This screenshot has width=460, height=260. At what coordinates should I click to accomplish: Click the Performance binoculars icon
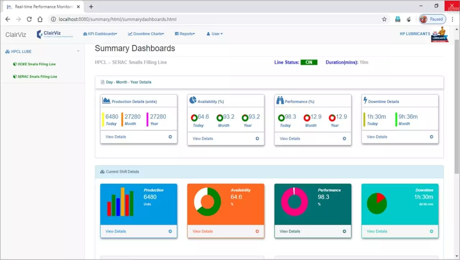(x=280, y=100)
